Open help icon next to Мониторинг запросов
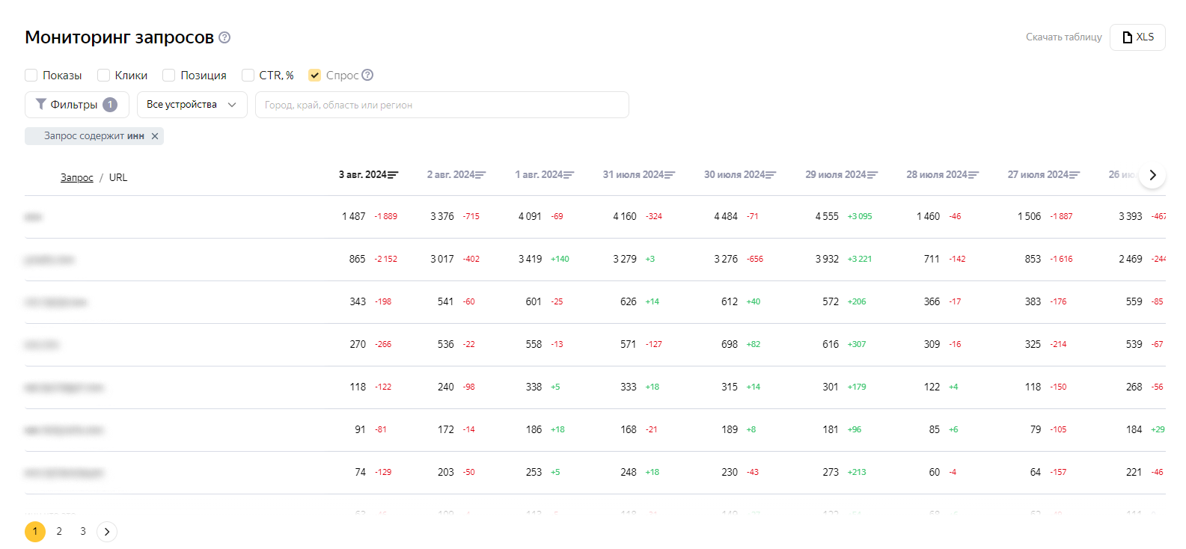Screen dimensions: 1186x549 224,37
